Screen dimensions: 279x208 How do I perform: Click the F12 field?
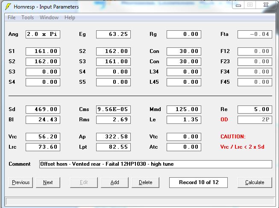pyautogui.click(x=255, y=51)
